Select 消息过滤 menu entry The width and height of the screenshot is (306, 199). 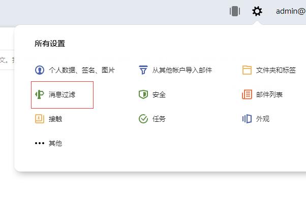pyautogui.click(x=62, y=95)
